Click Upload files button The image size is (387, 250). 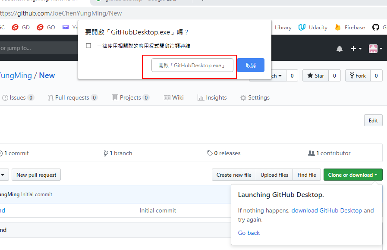tap(274, 175)
